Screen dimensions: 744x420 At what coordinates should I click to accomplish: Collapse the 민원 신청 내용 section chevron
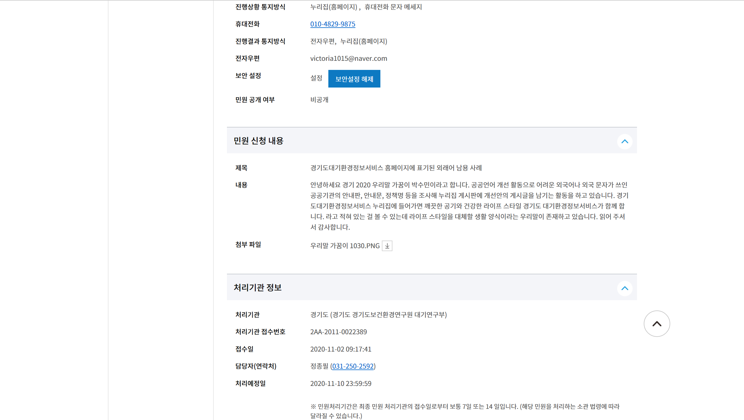click(624, 142)
